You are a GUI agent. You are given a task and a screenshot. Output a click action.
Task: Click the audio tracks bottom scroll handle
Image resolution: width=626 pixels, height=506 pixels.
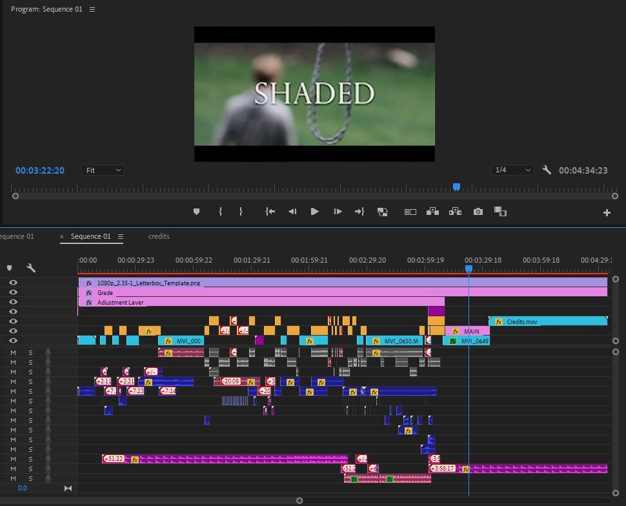click(616, 493)
